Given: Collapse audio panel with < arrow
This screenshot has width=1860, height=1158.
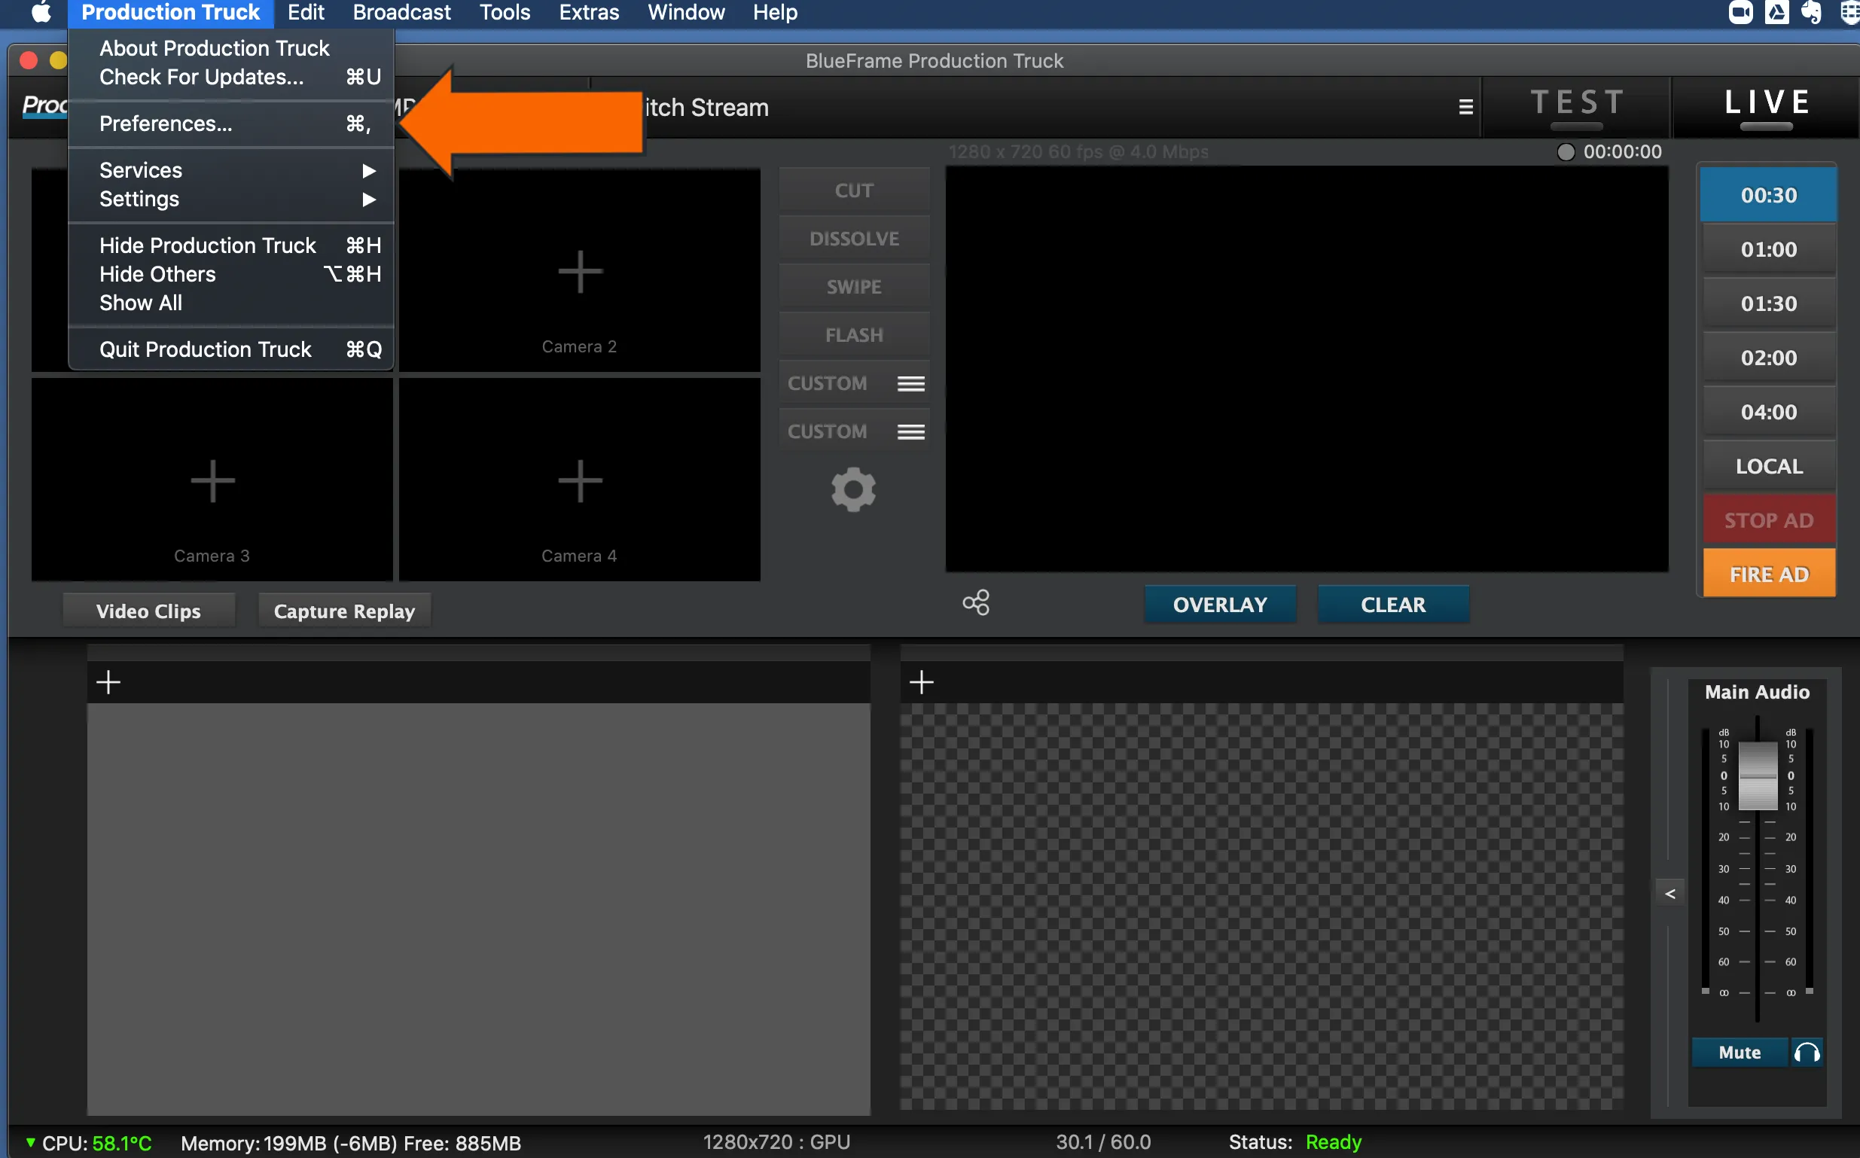Looking at the screenshot, I should [1670, 894].
